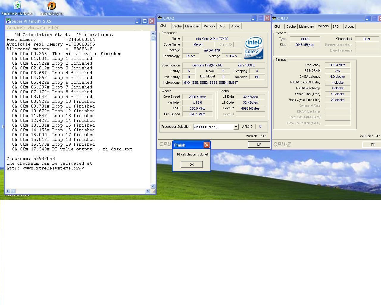Image resolution: width=381 pixels, height=305 pixels.
Task: Select CPU tab in first CPU-Z window
Action: (x=163, y=26)
